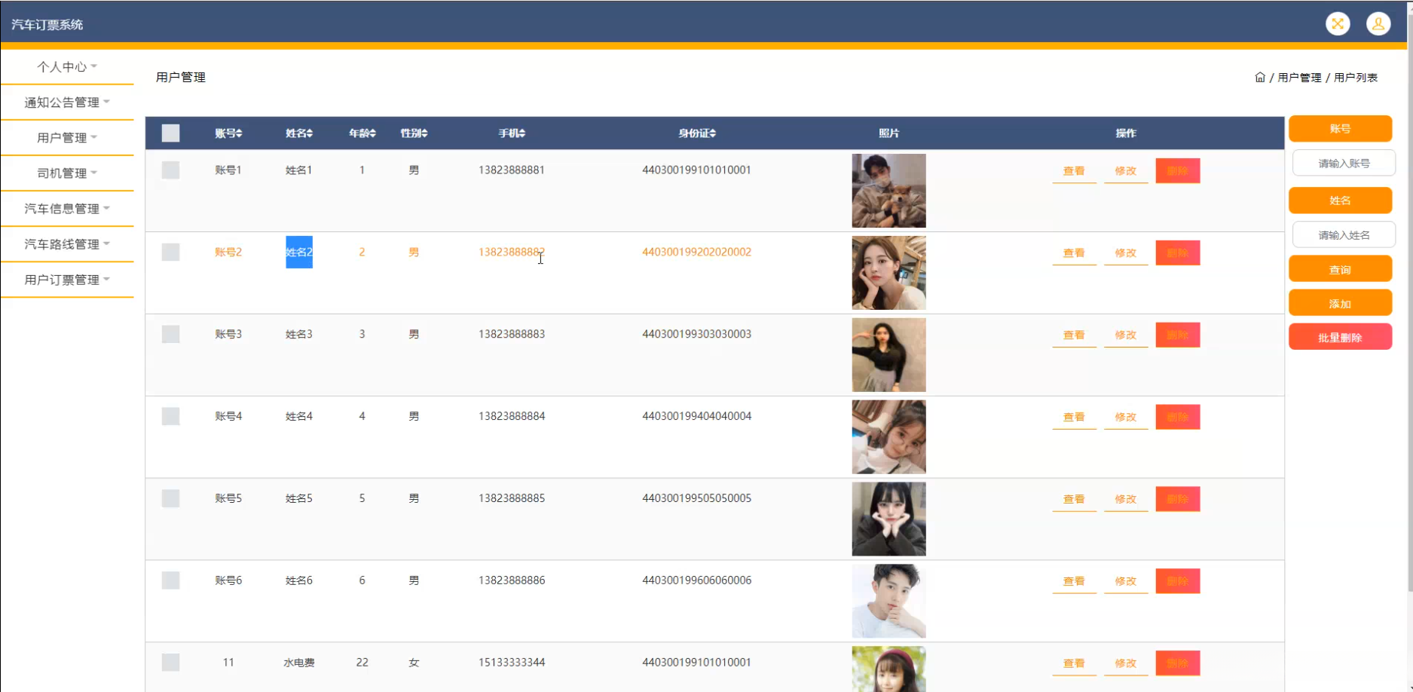Click the orange 姓名 label button
Viewport: 1413px width, 692px height.
point(1340,201)
